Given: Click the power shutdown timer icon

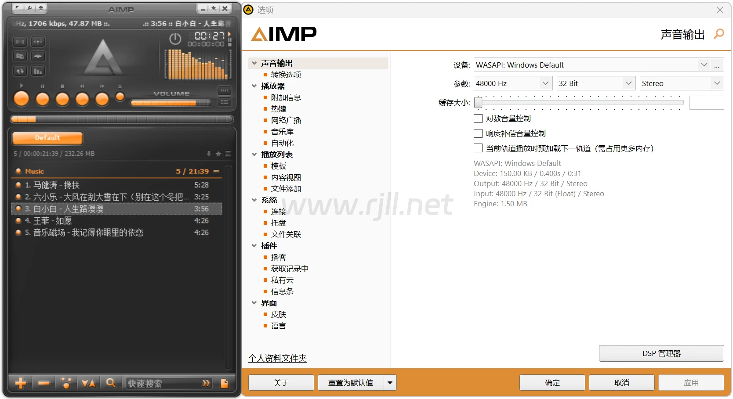Looking at the screenshot, I should [x=175, y=39].
